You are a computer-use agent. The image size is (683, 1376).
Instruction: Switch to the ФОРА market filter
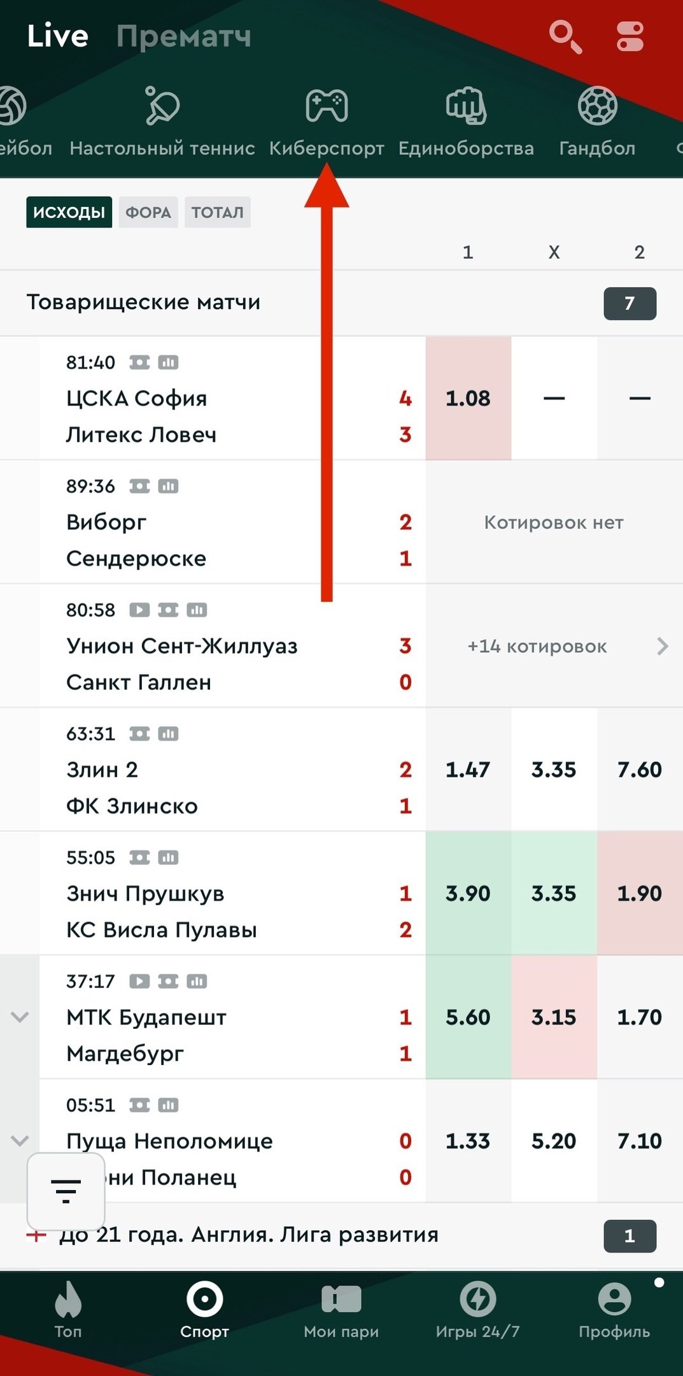click(x=148, y=212)
